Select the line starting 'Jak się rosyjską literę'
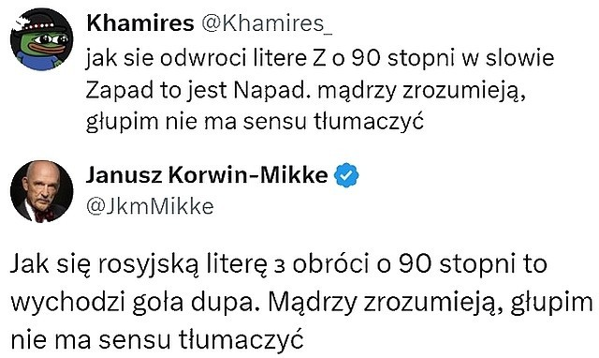The image size is (599, 358). coord(279,264)
